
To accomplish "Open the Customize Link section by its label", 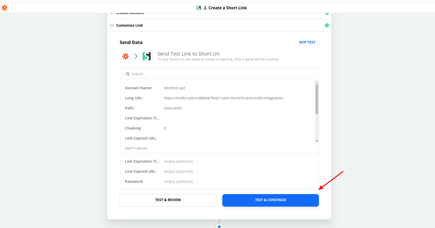I will [129, 25].
